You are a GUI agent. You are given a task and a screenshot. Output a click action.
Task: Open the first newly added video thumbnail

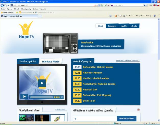(x=27, y=118)
